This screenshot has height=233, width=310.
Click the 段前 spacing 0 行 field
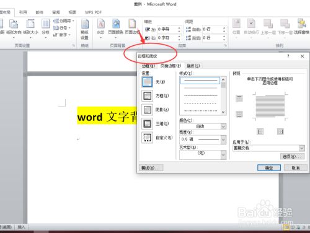point(212,29)
